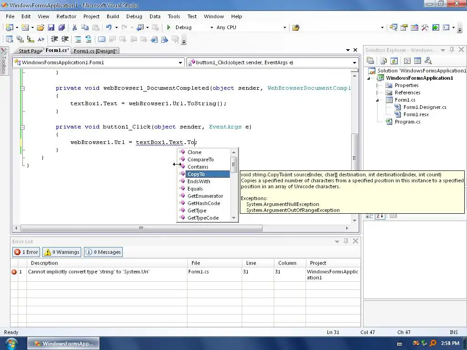Screen dimensions: 467x350
Task: Open the Debug menu
Action: [134, 16]
